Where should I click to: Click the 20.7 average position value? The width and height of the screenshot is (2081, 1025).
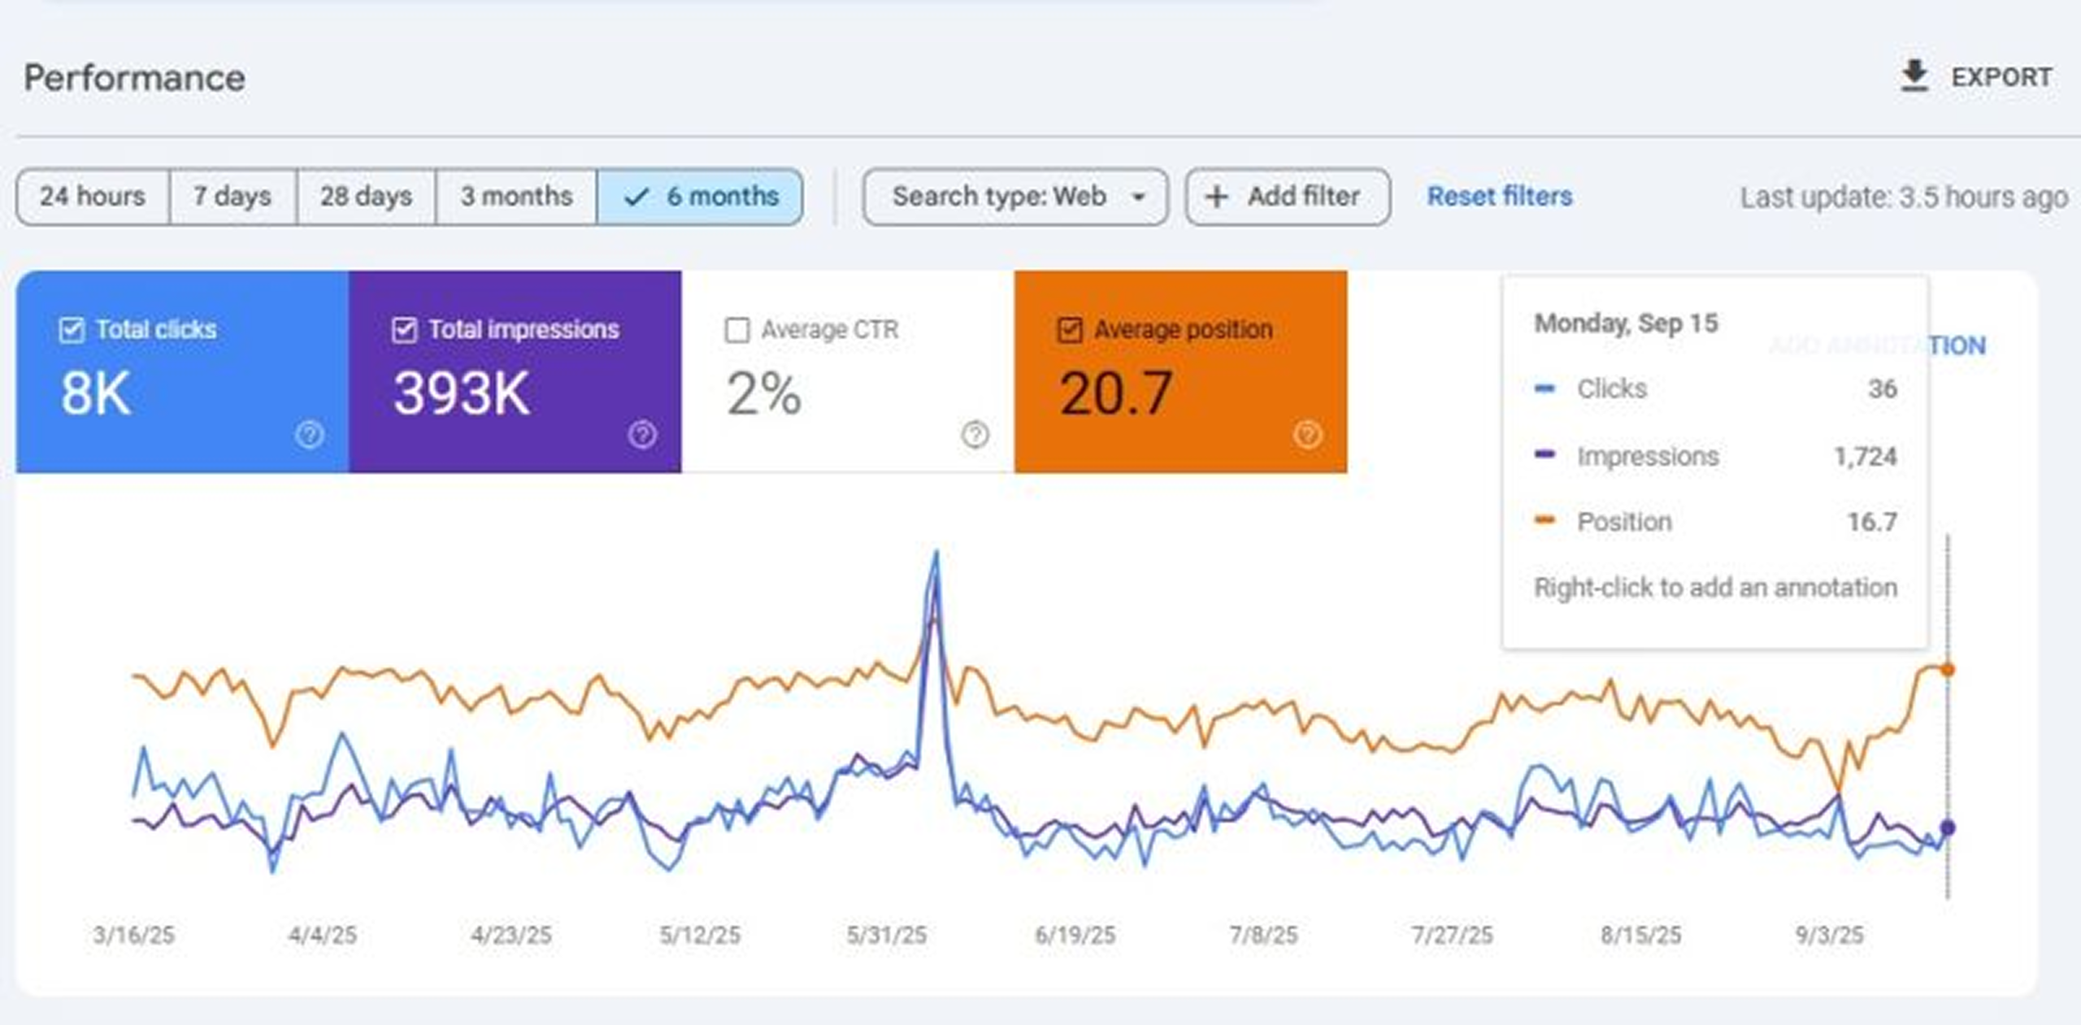tap(1115, 393)
